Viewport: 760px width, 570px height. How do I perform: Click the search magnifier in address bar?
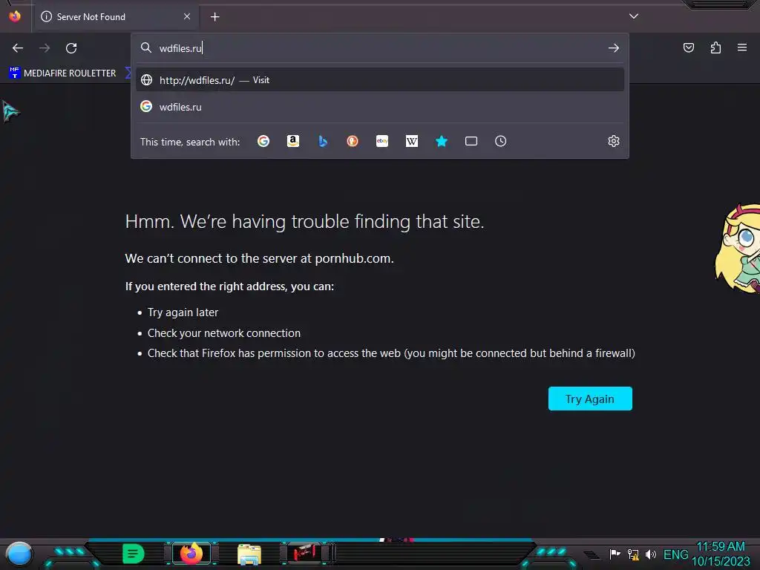click(x=146, y=47)
